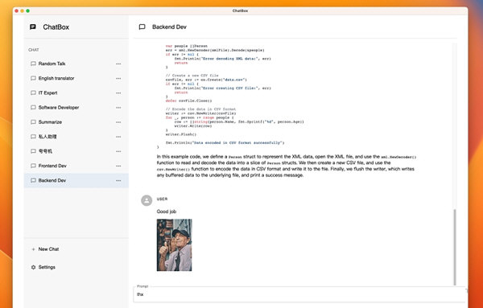The image size is (483, 308).
Task: Start a New Chat
Action: tap(76, 249)
